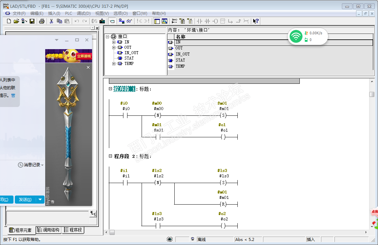The image size is (378, 245).
Task: Open the chat window title dropdown arrow
Action: (57, 40)
